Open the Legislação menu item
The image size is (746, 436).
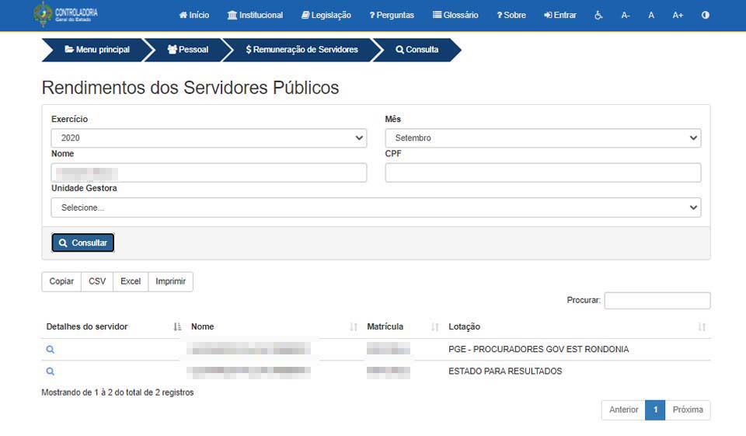326,15
